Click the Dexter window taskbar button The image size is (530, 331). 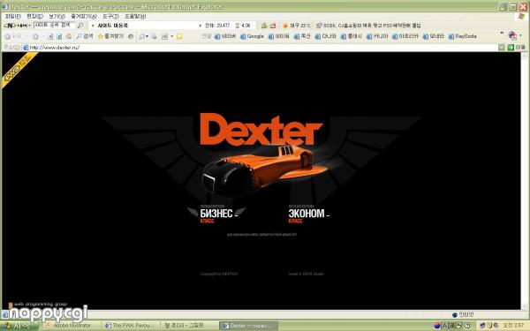point(248,326)
